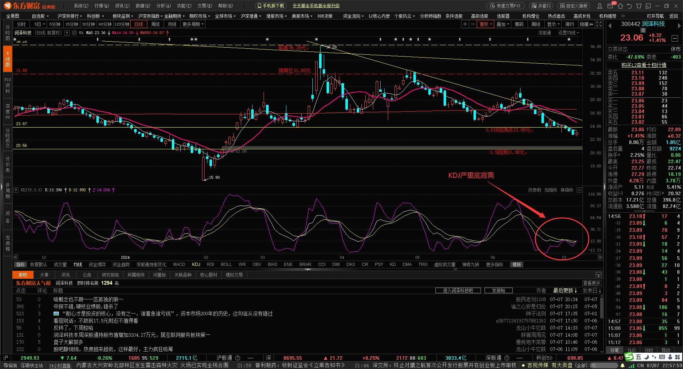Open 行情(Q) menu

pos(102,6)
